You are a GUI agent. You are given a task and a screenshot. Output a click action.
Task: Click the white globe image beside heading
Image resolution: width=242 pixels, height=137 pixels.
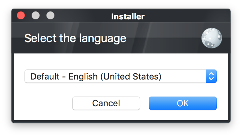point(212,38)
